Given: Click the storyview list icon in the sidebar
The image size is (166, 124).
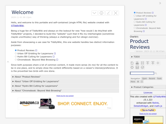Looking at the screenshot, I should pyautogui.click(x=137, y=67).
